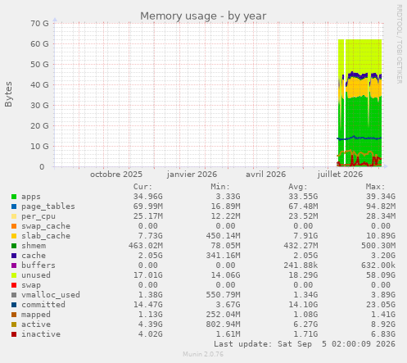Click the 'Memory usage - by year' title
Viewport: 407px width, 363px height.
coord(203,16)
